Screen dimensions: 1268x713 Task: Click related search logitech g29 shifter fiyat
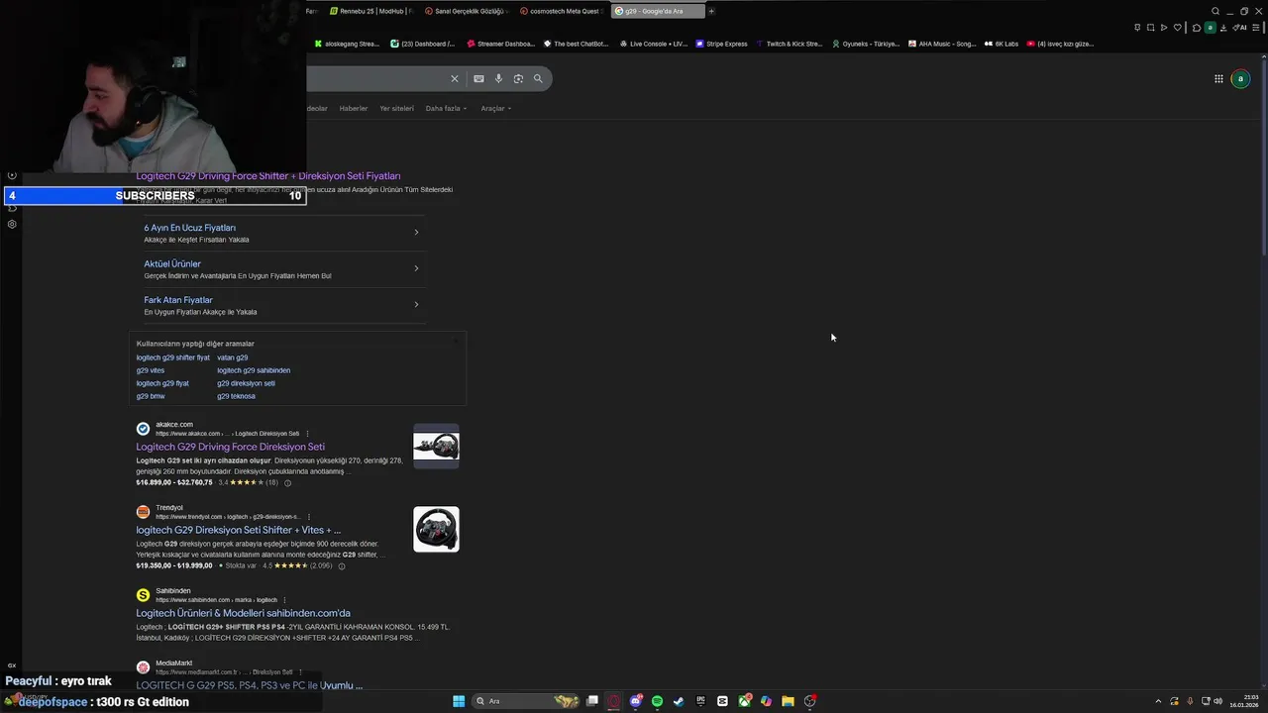coord(172,357)
